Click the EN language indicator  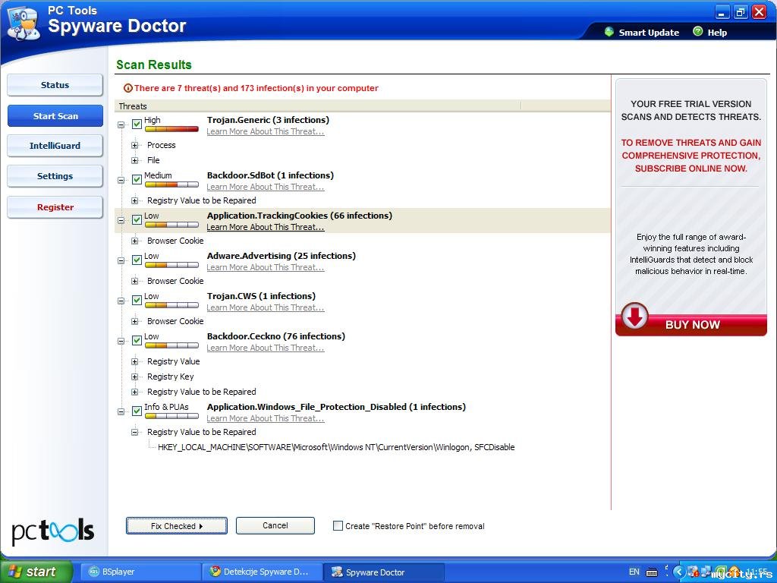tap(634, 572)
